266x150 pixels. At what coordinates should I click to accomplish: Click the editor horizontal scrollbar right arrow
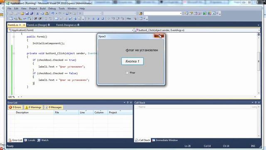coord(255,97)
